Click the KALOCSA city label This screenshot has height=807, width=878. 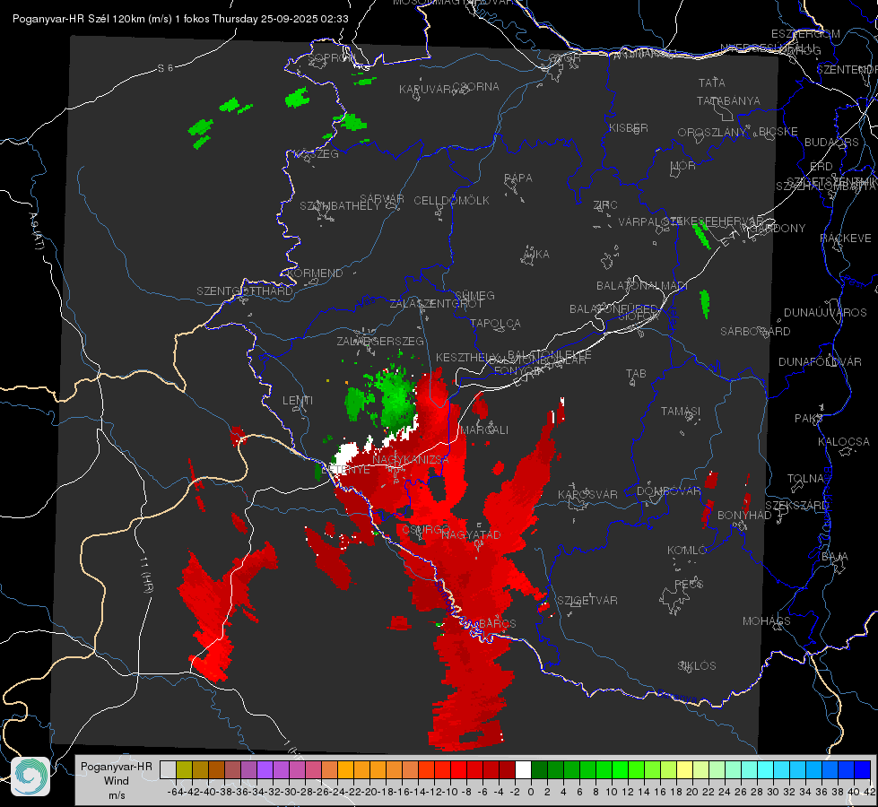pyautogui.click(x=844, y=442)
